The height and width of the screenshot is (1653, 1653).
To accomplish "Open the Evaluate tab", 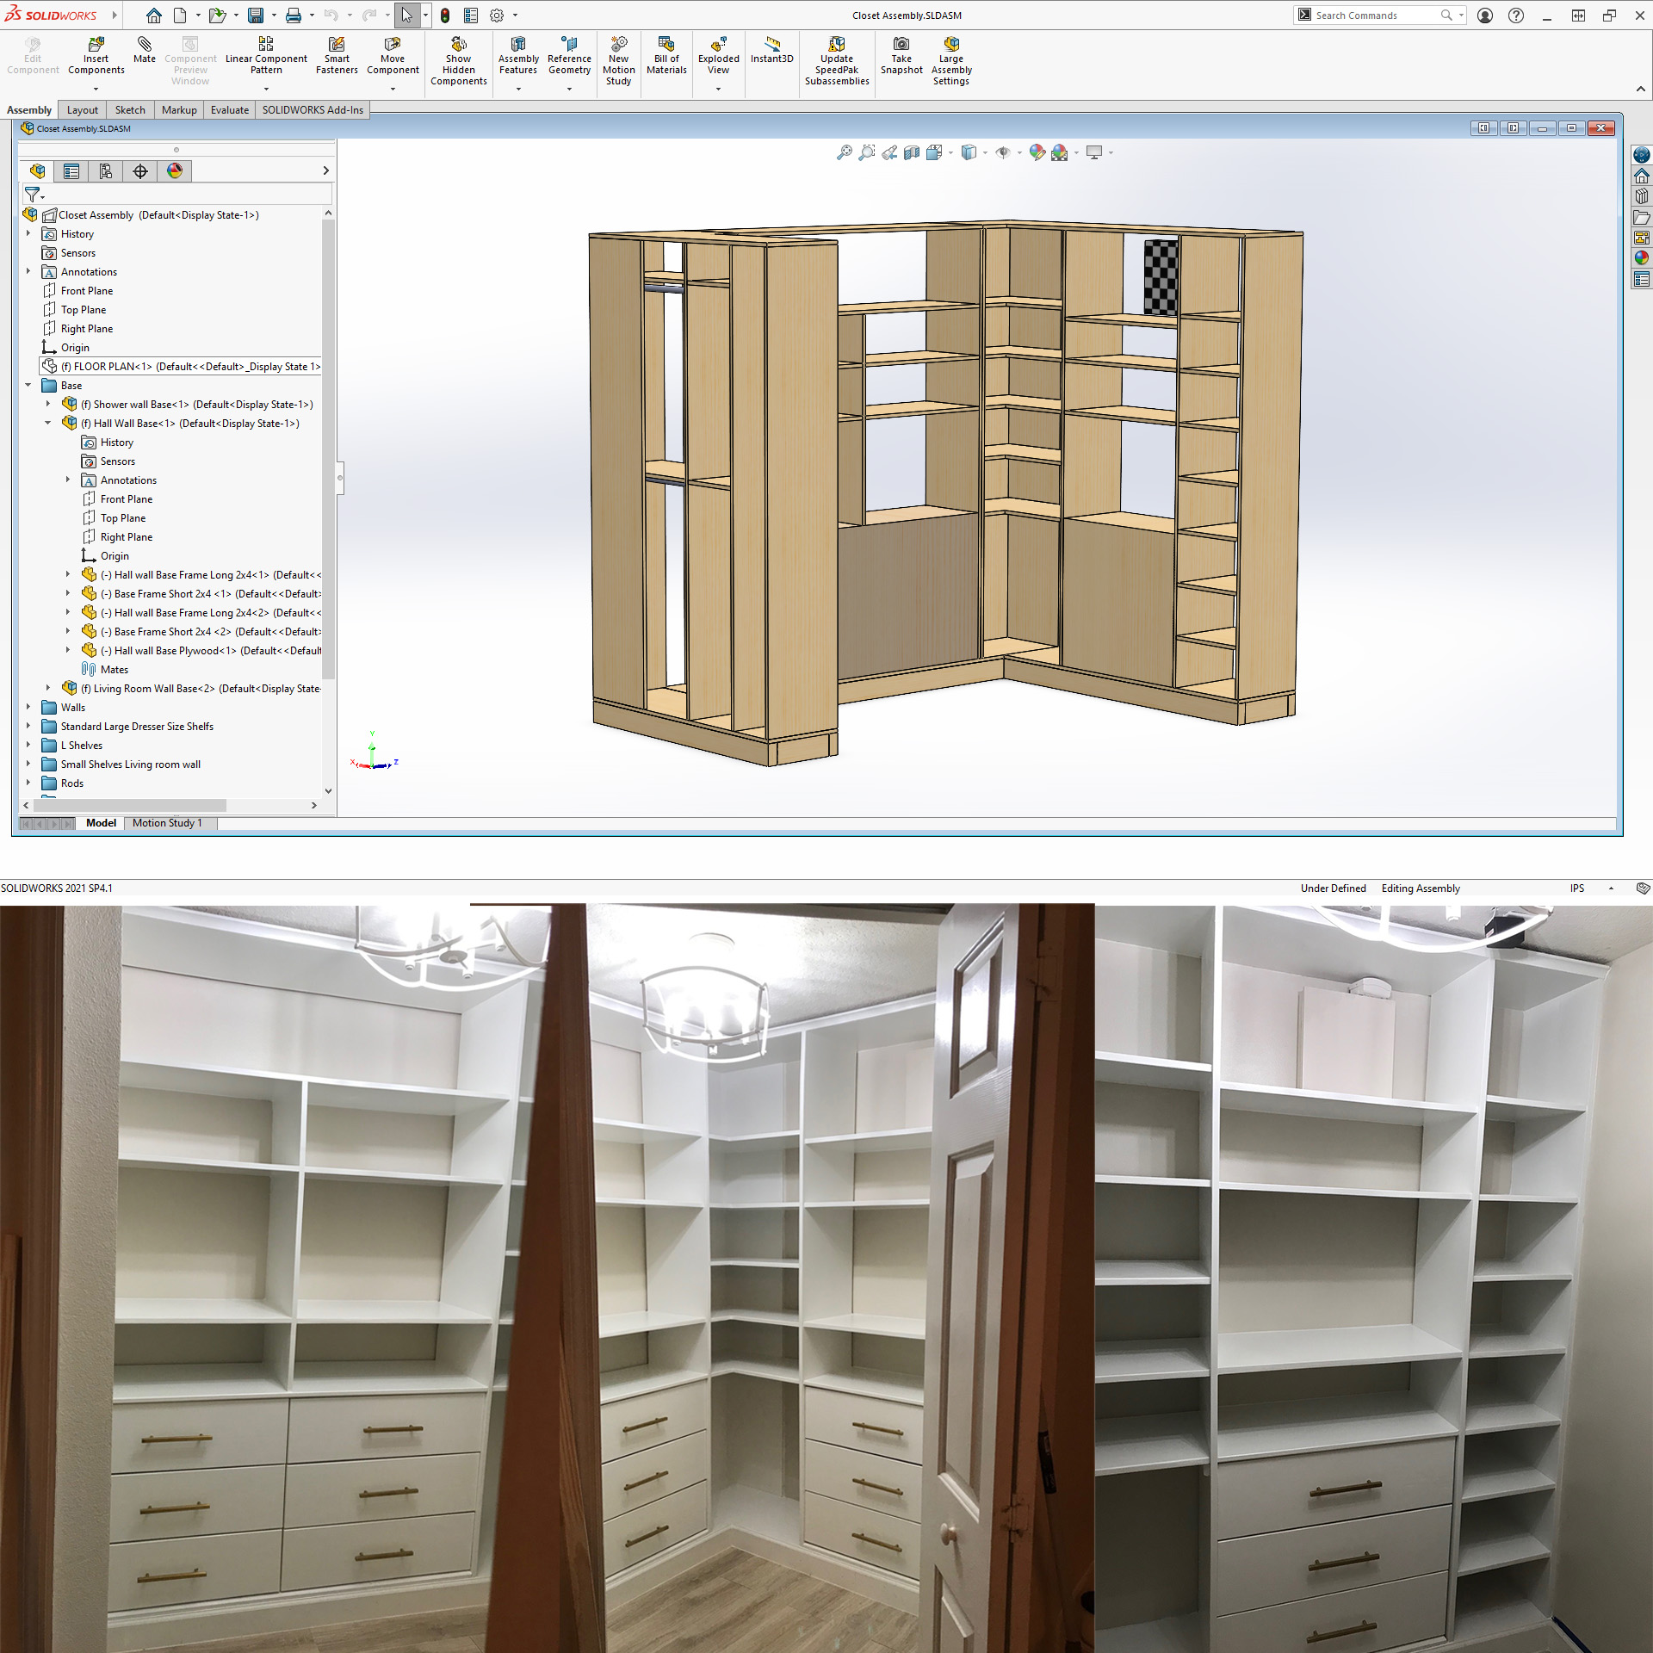I will pos(230,110).
